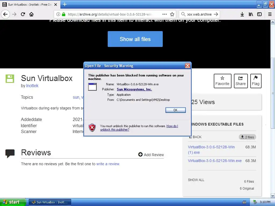Download VirtualBox-3.0.6-52128-Win (1).exe

pos(211,150)
